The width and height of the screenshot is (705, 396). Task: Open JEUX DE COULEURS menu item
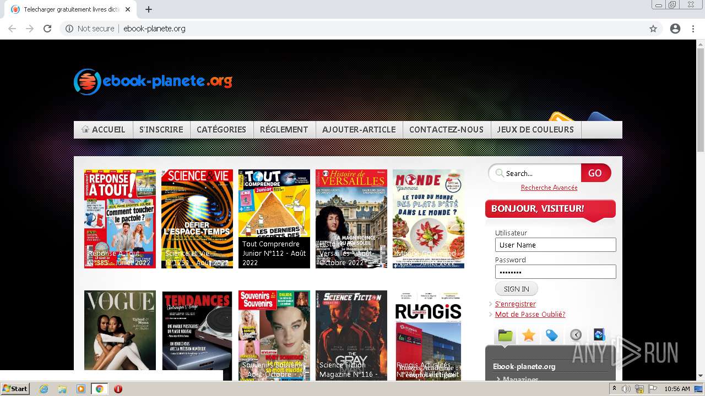tap(536, 130)
